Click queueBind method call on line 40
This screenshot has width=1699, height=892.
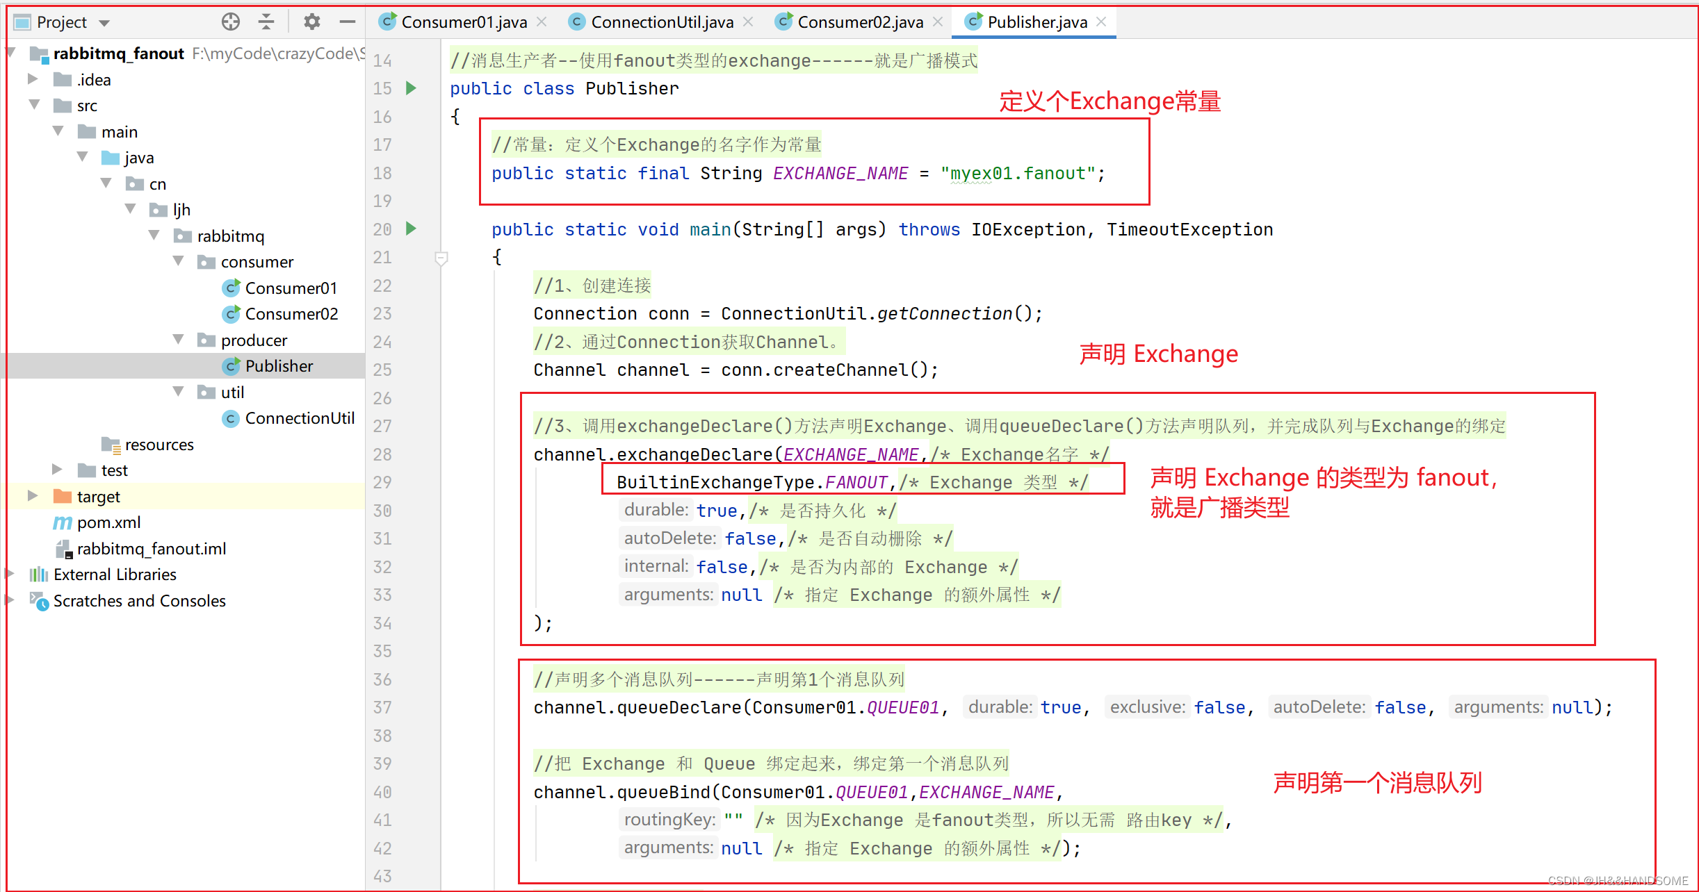click(663, 792)
